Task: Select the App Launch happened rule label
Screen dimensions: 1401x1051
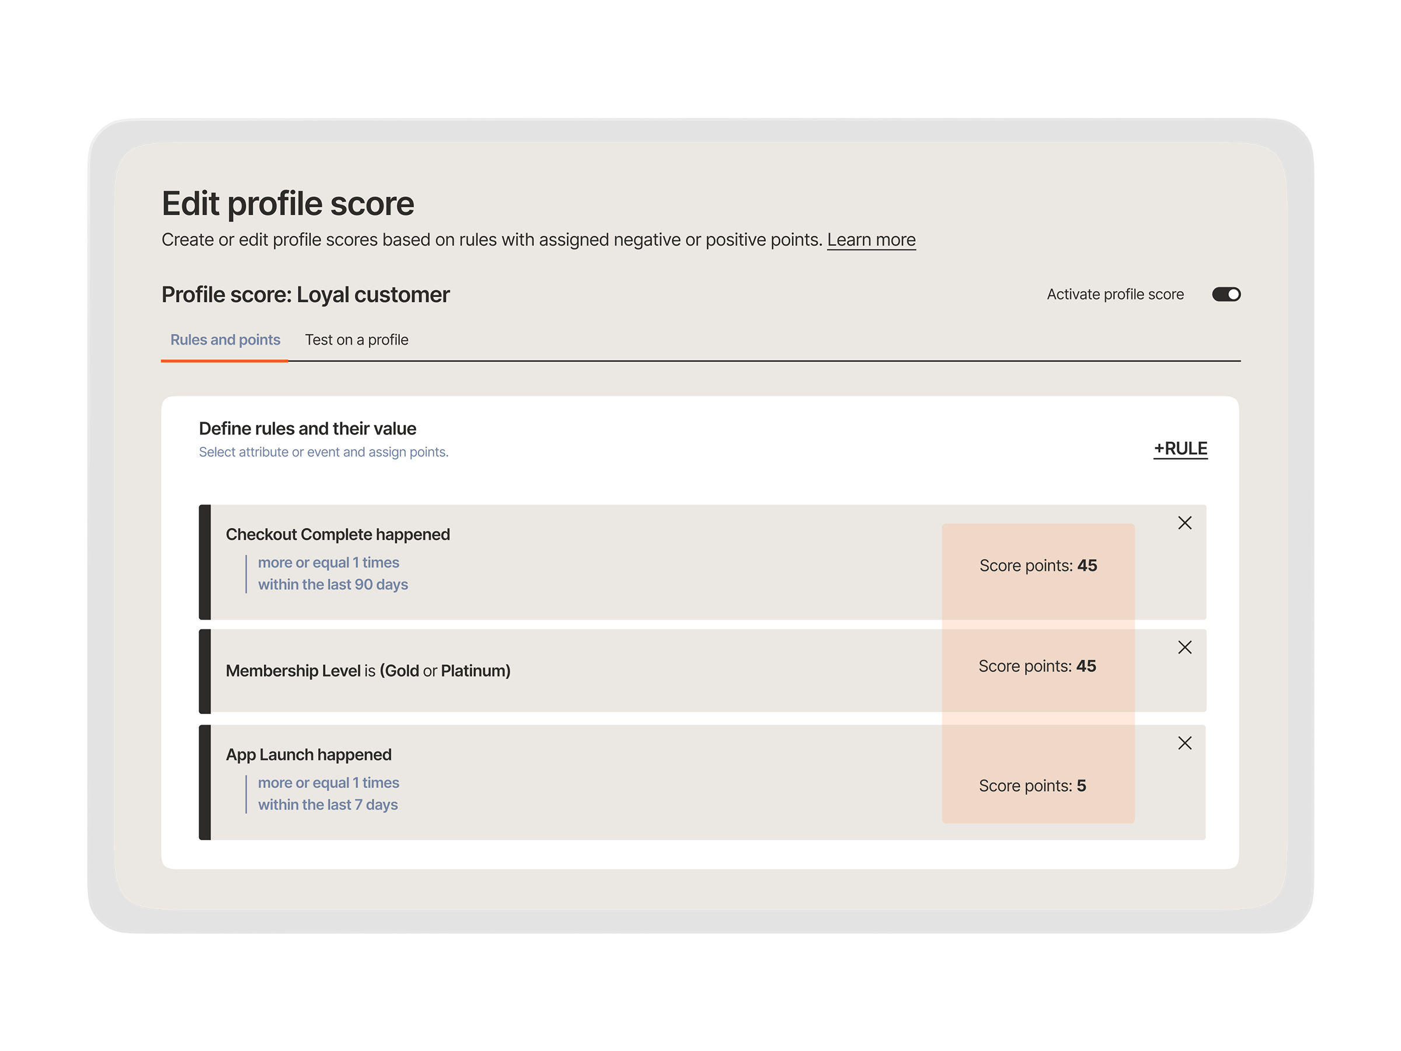Action: 308,754
